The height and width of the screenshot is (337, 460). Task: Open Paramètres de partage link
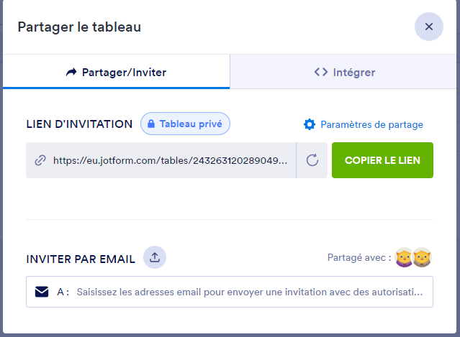pyautogui.click(x=371, y=124)
